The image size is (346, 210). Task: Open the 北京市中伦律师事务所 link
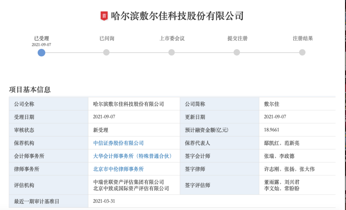(118, 169)
